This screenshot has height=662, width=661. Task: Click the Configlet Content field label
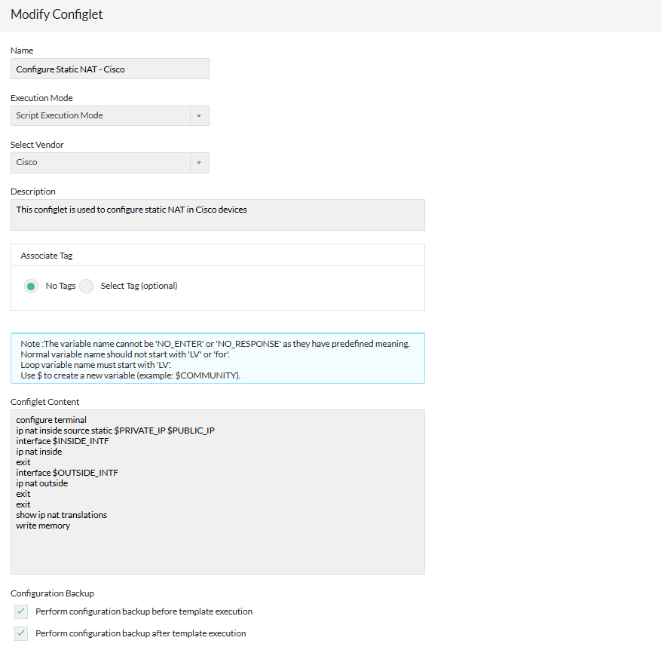pyautogui.click(x=44, y=402)
